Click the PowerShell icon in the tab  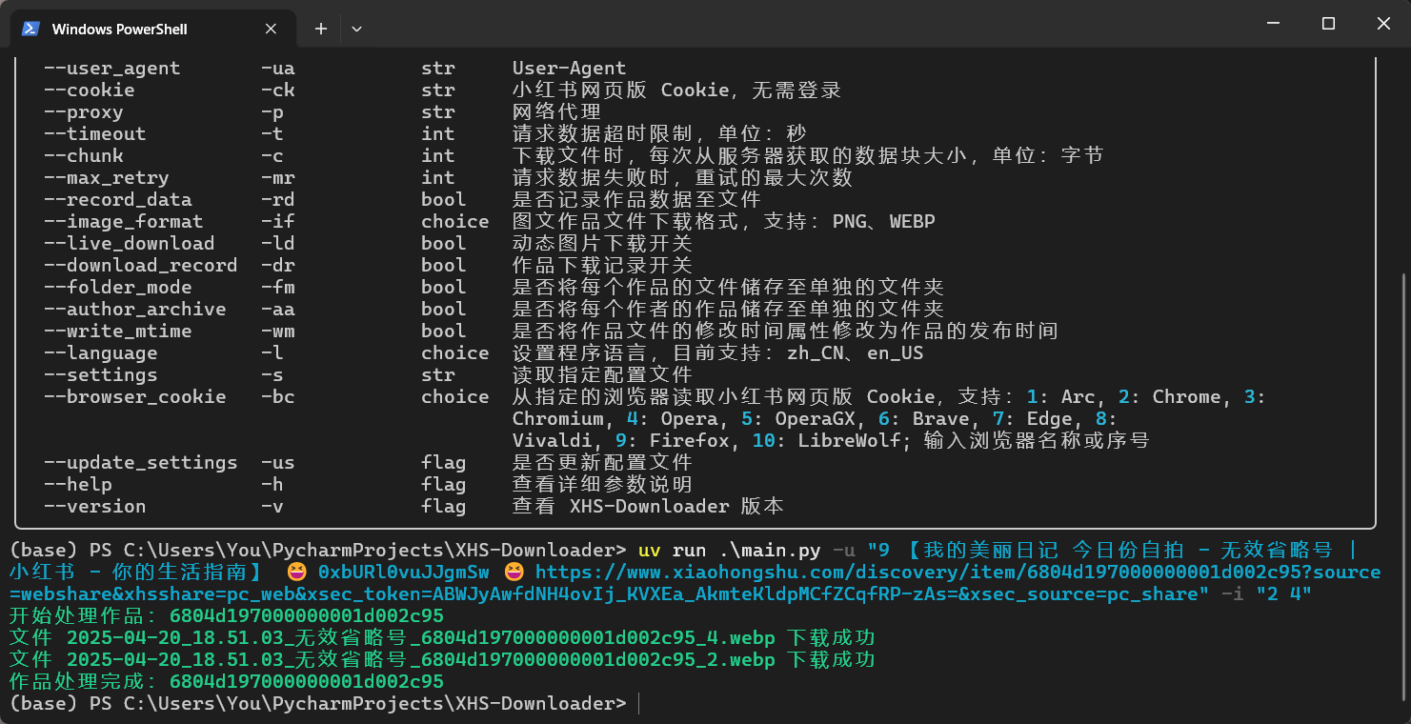pyautogui.click(x=31, y=29)
